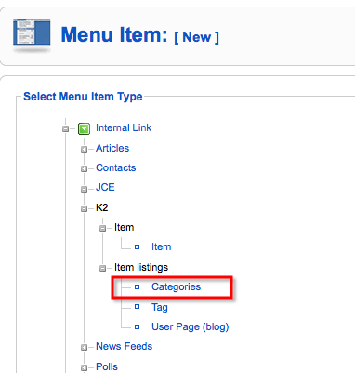The width and height of the screenshot is (355, 373).
Task: Expand the Articles node
Action: 84,149
